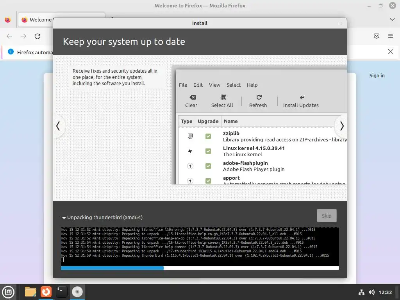Select the Install disc taskbar item
Screen dimensions: 400x300
tap(77, 292)
